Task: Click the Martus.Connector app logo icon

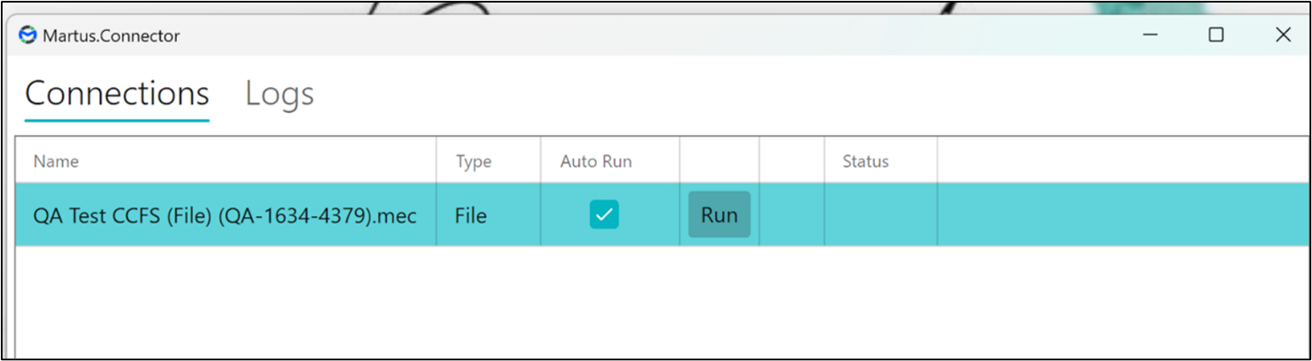Action: click(28, 35)
